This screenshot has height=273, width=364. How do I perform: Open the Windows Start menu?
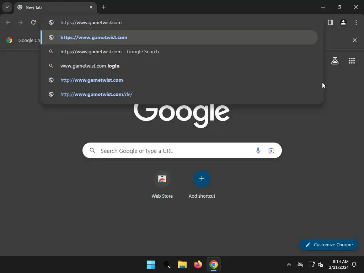151,264
